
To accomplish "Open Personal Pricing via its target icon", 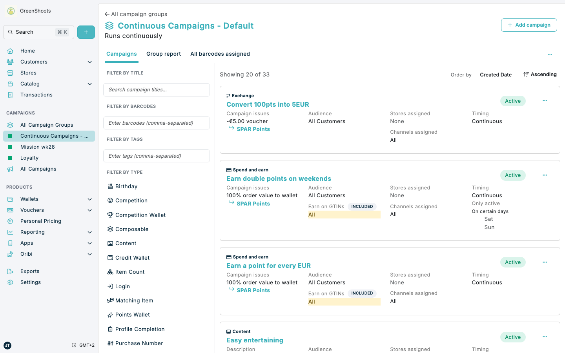I will [10, 221].
